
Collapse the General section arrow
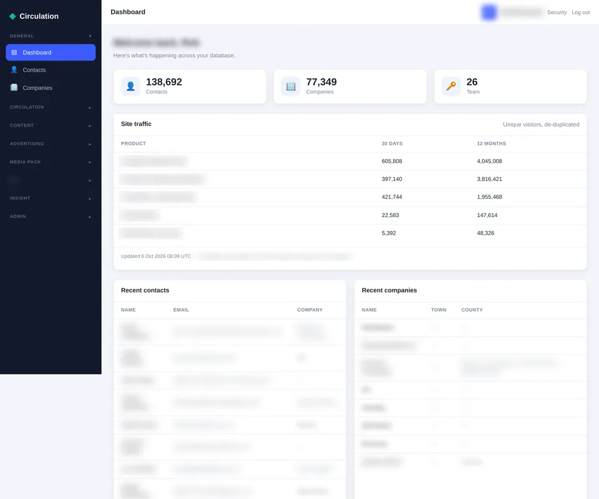[x=90, y=36]
